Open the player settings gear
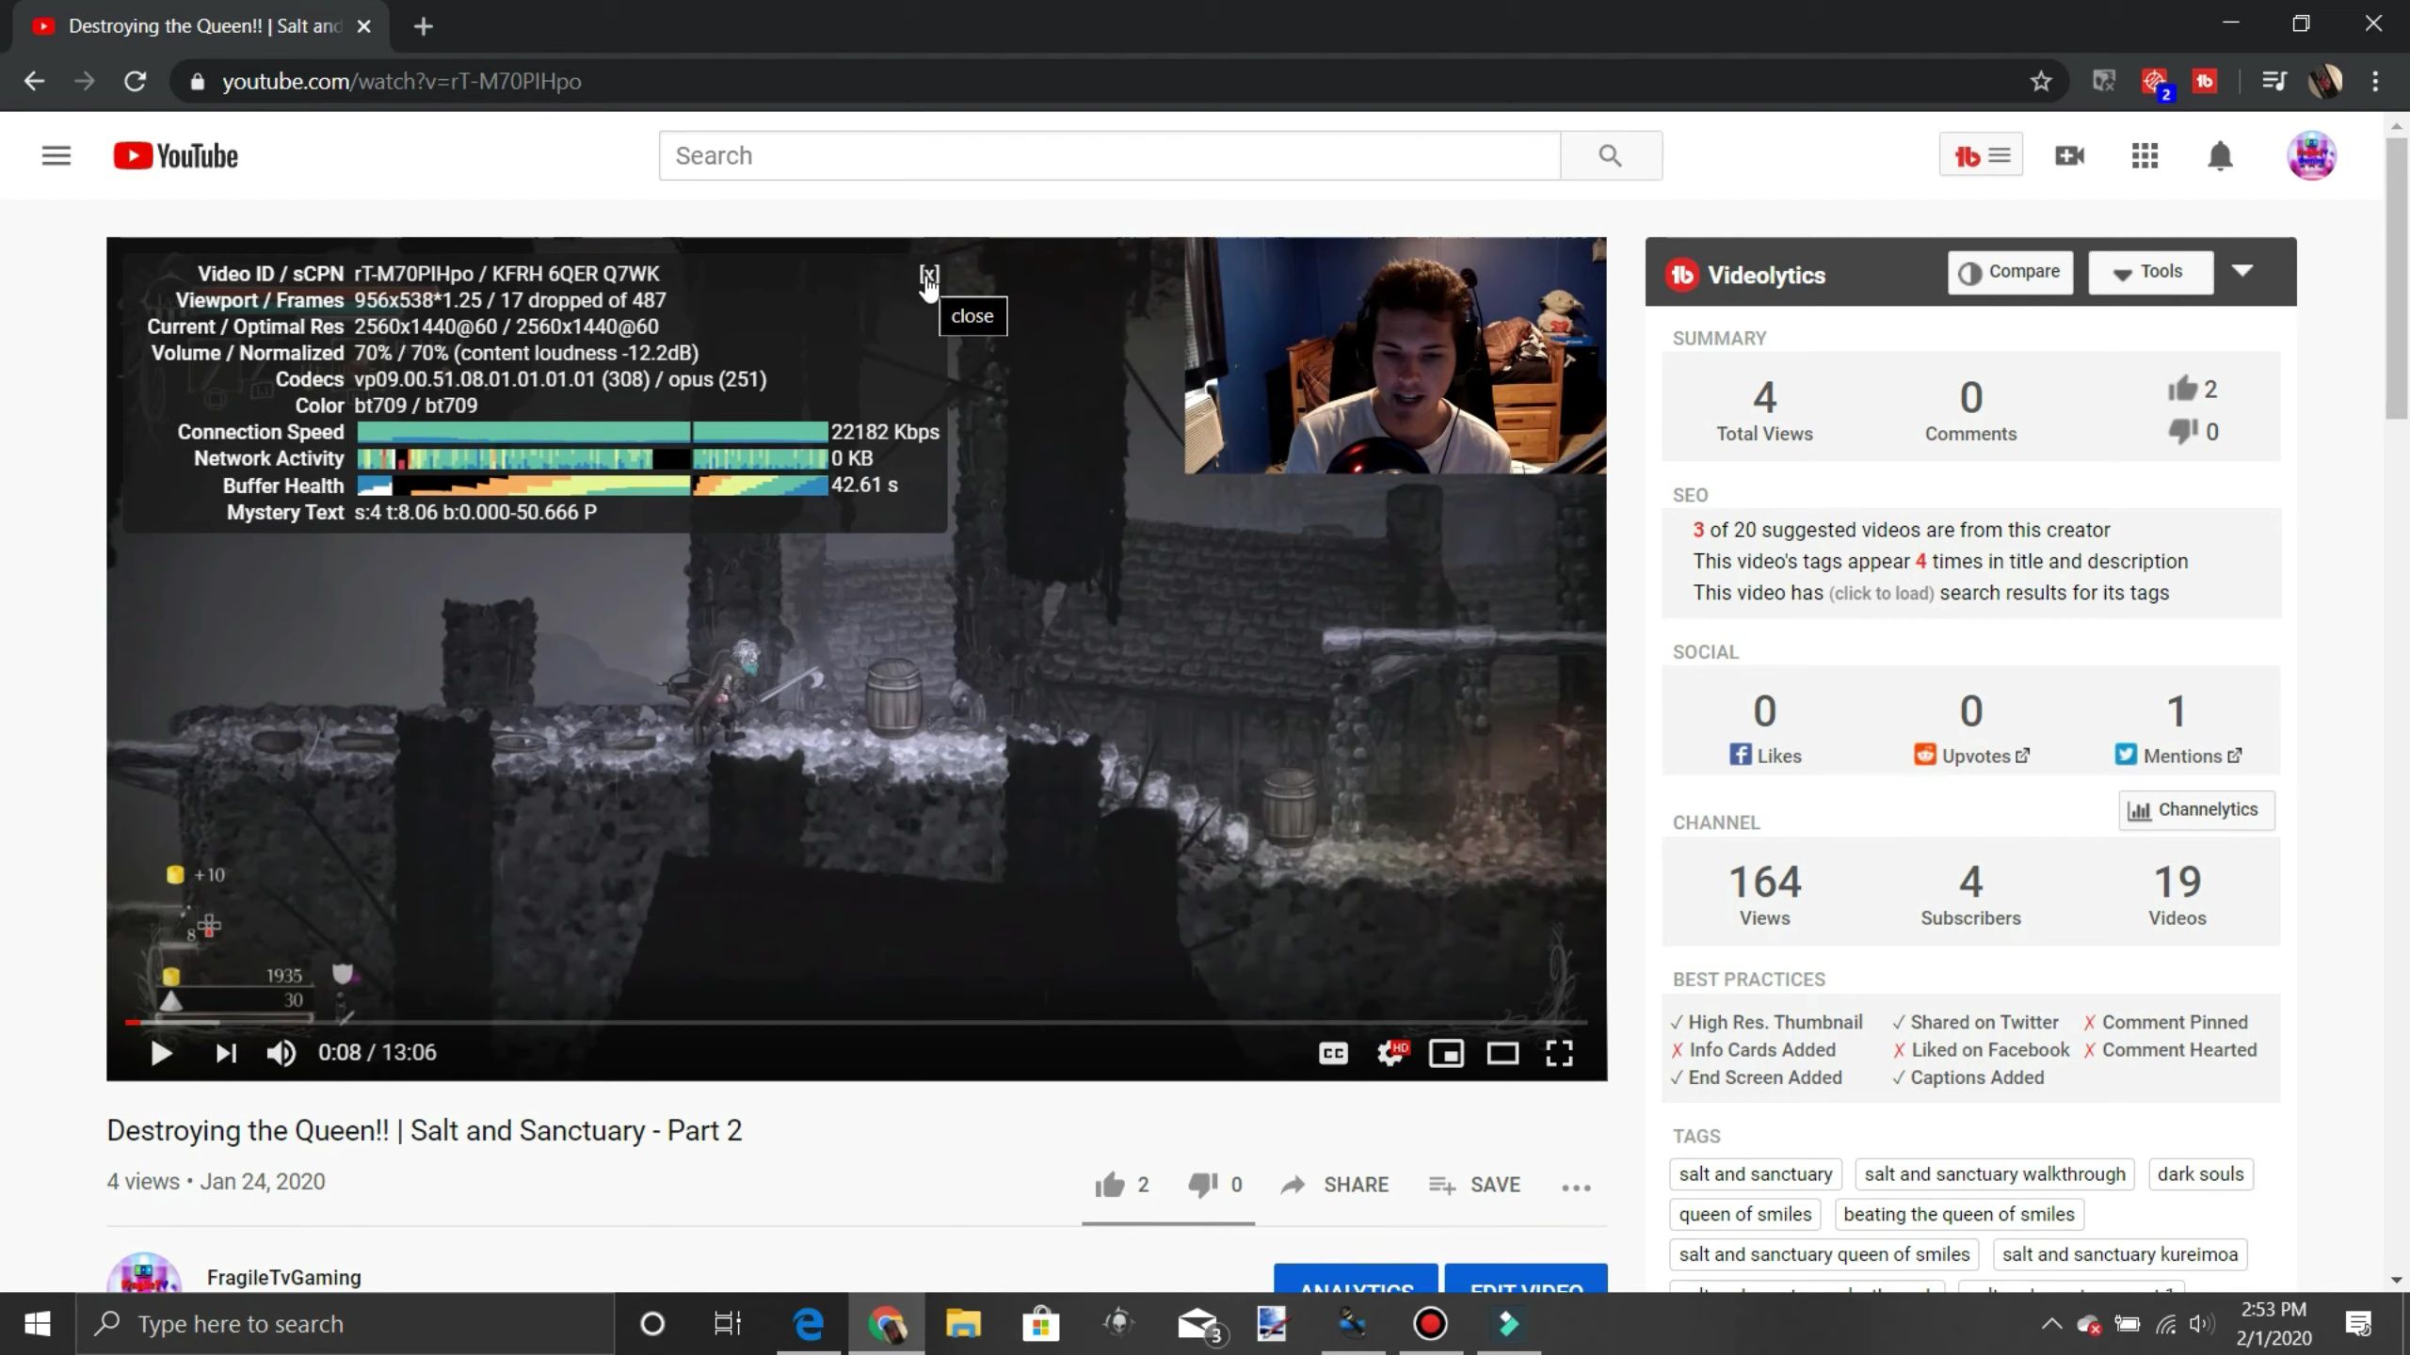This screenshot has height=1355, width=2410. click(1391, 1053)
